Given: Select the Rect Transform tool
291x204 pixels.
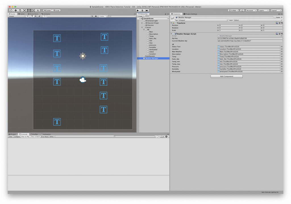Looking at the screenshot, I should 29,10.
